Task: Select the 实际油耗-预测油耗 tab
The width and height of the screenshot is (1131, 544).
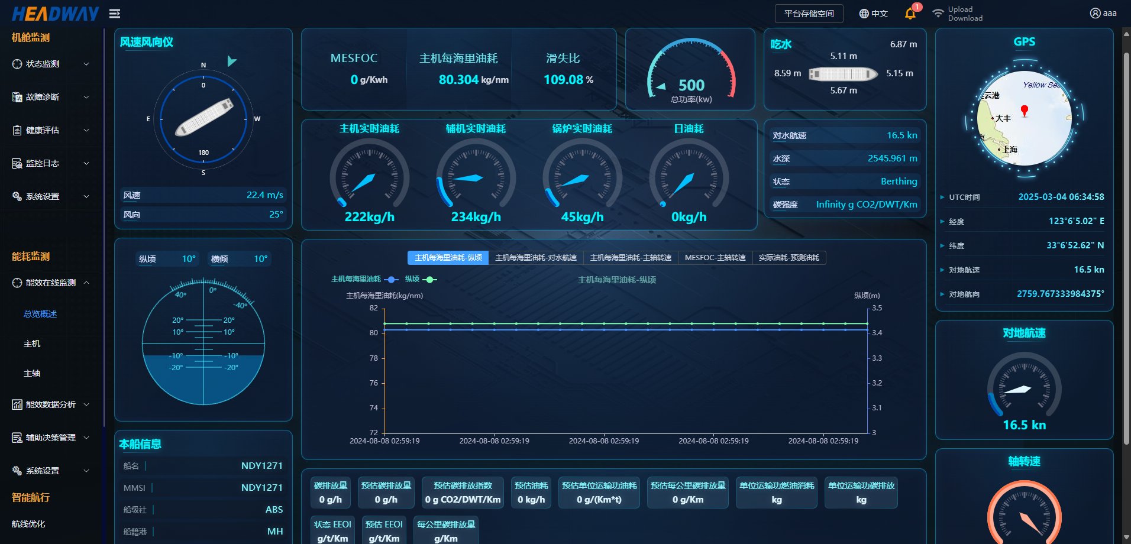Action: click(x=789, y=258)
